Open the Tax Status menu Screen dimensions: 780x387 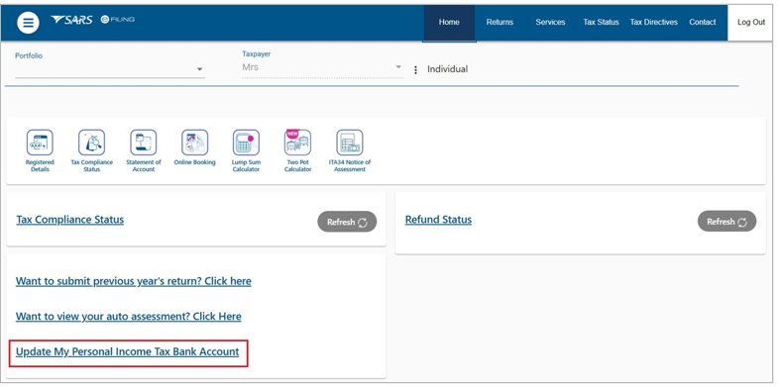click(x=601, y=23)
